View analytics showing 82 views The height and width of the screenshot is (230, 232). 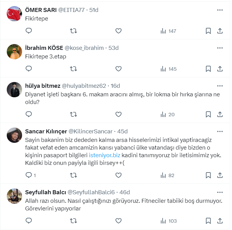(x=167, y=175)
